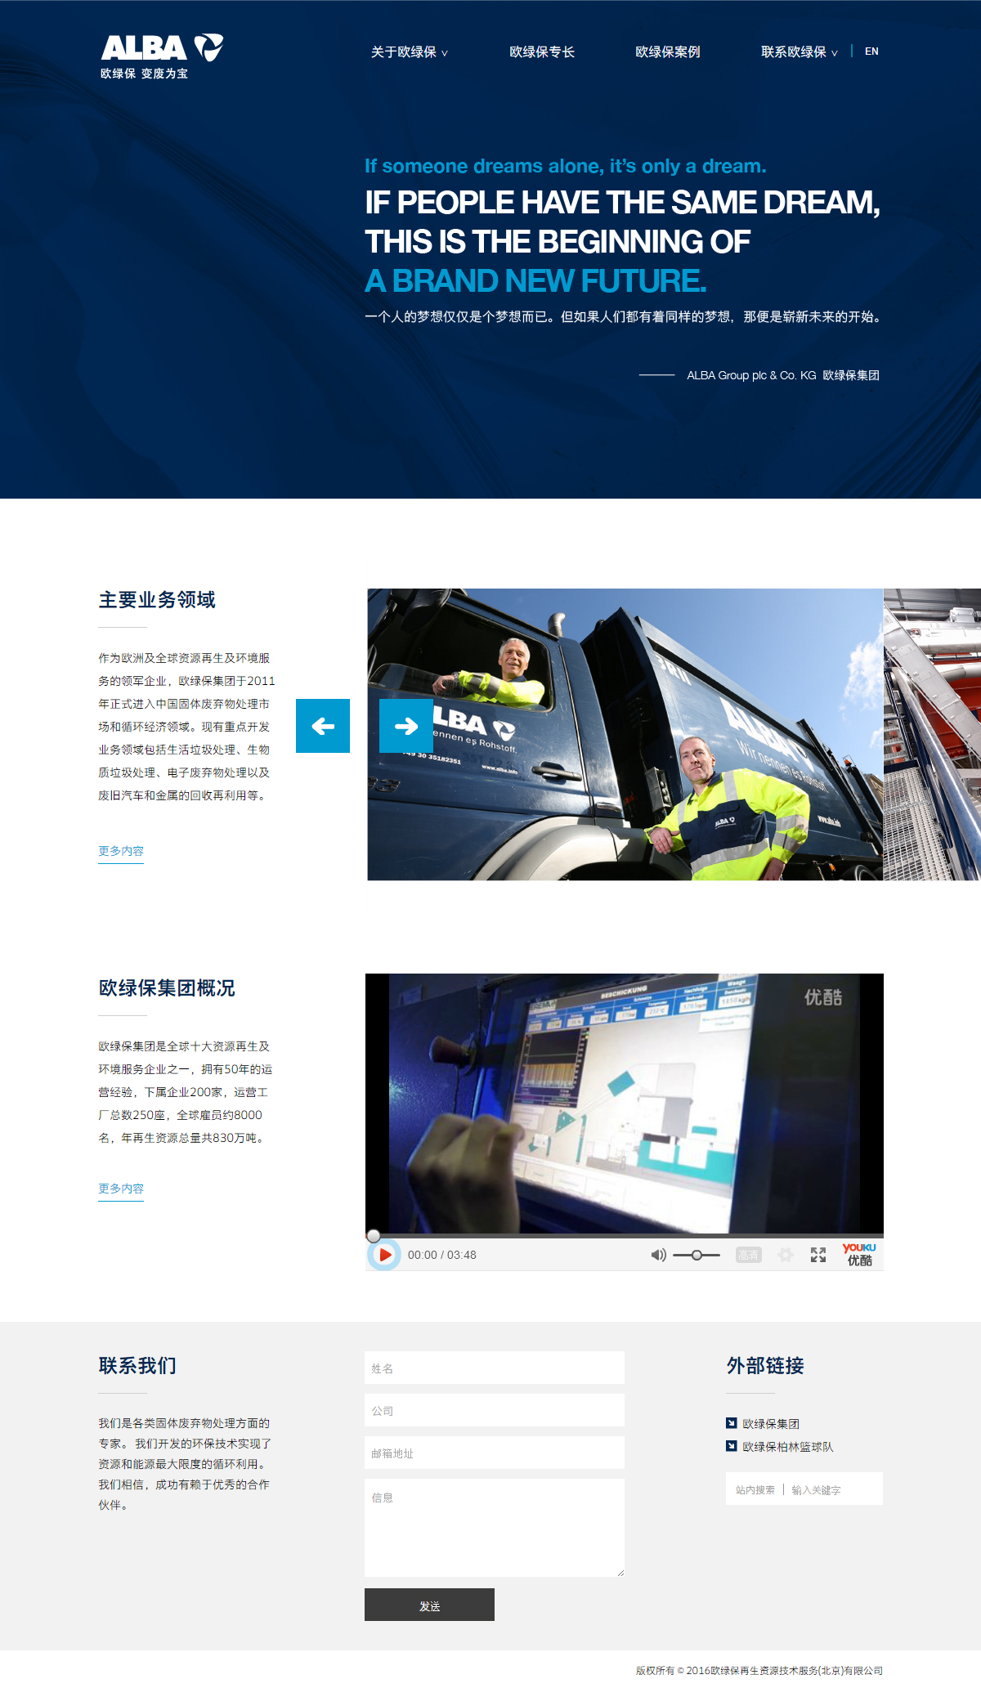
Task: Mute the video with speaker icon
Action: (x=658, y=1255)
